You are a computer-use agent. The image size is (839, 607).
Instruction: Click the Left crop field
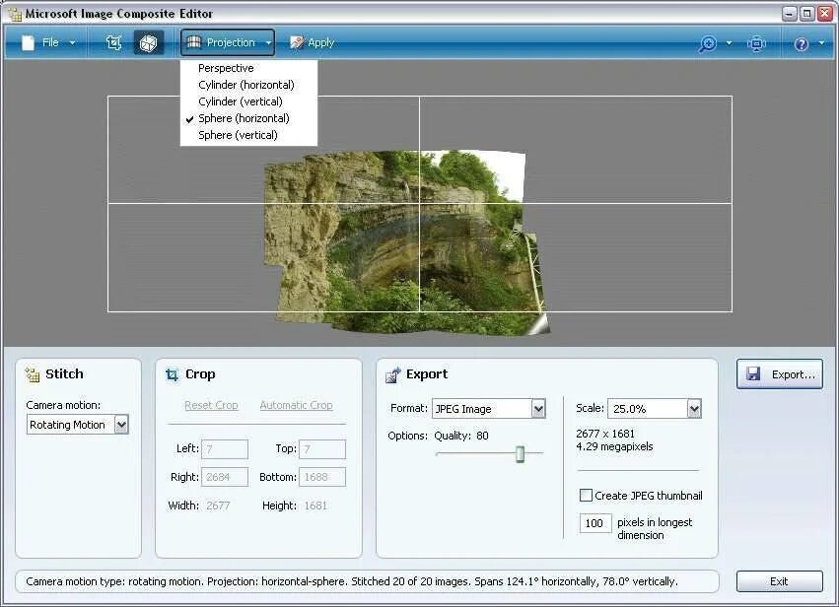[x=225, y=449]
